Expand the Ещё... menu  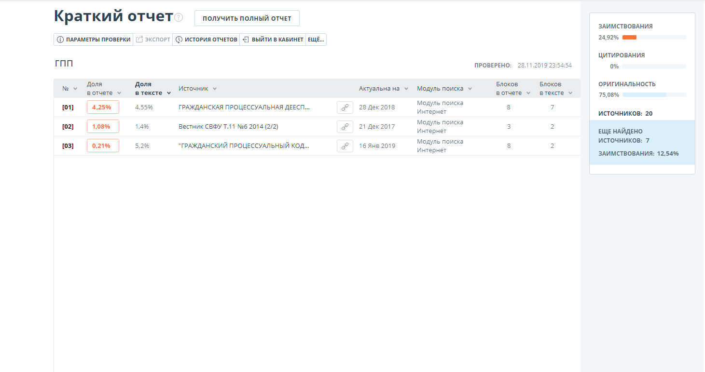click(x=316, y=40)
